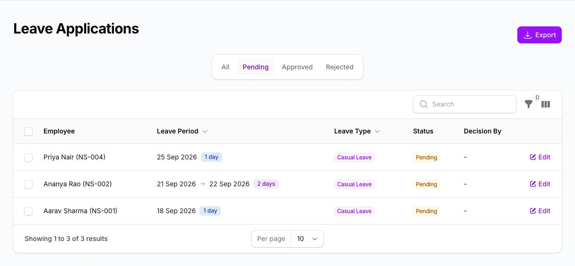Edit Ananya Rao's leave application
The width and height of the screenshot is (575, 266).
pyautogui.click(x=540, y=184)
